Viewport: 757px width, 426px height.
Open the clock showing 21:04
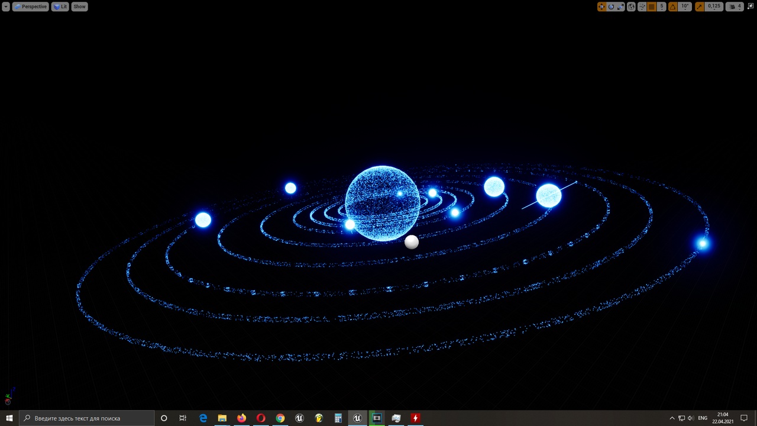pos(723,418)
